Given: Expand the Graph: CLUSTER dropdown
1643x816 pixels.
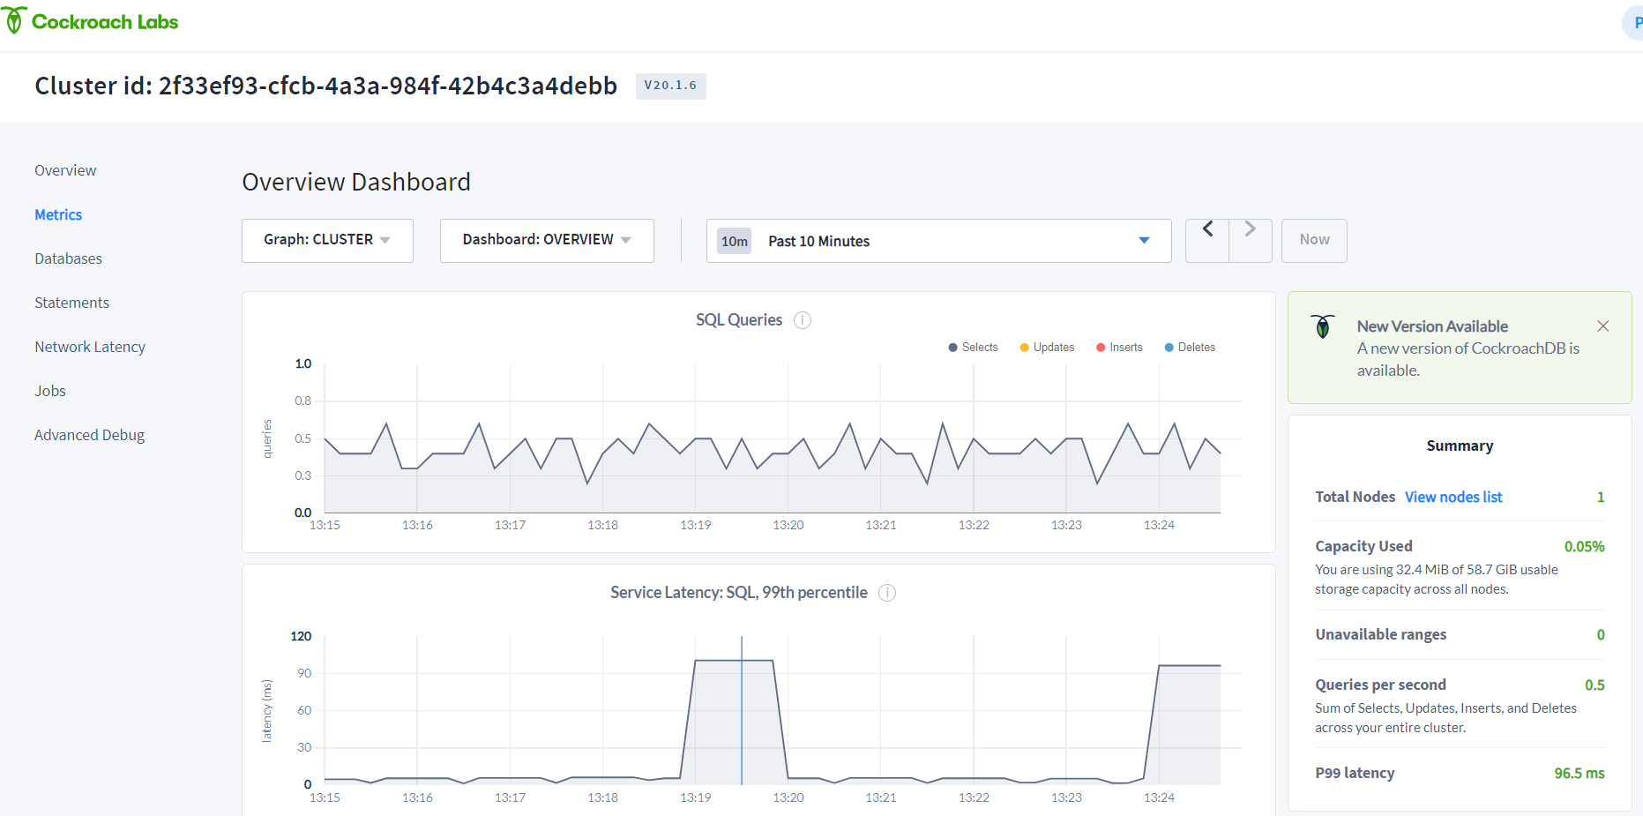Looking at the screenshot, I should click(327, 241).
